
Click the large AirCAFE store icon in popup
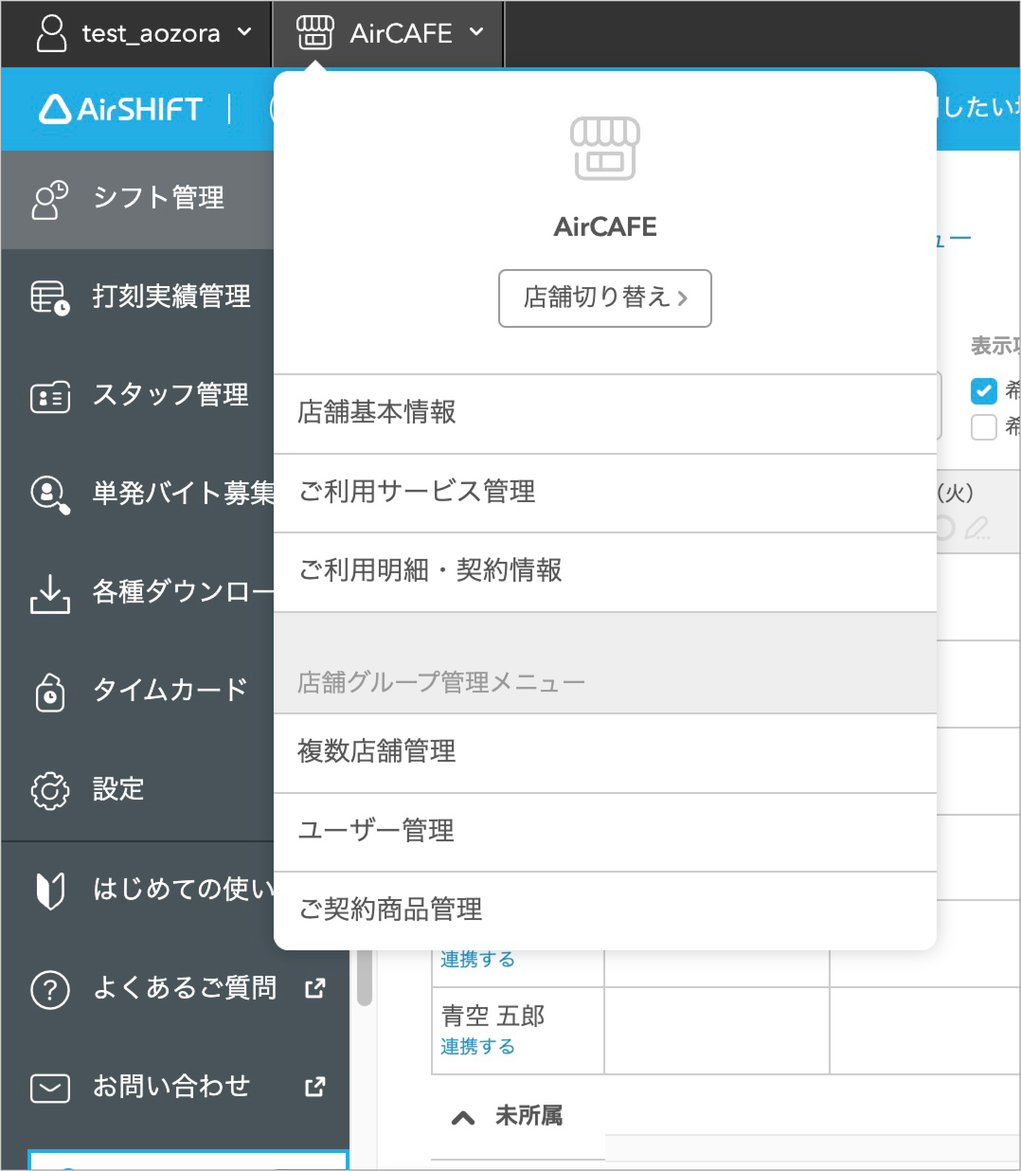(605, 149)
